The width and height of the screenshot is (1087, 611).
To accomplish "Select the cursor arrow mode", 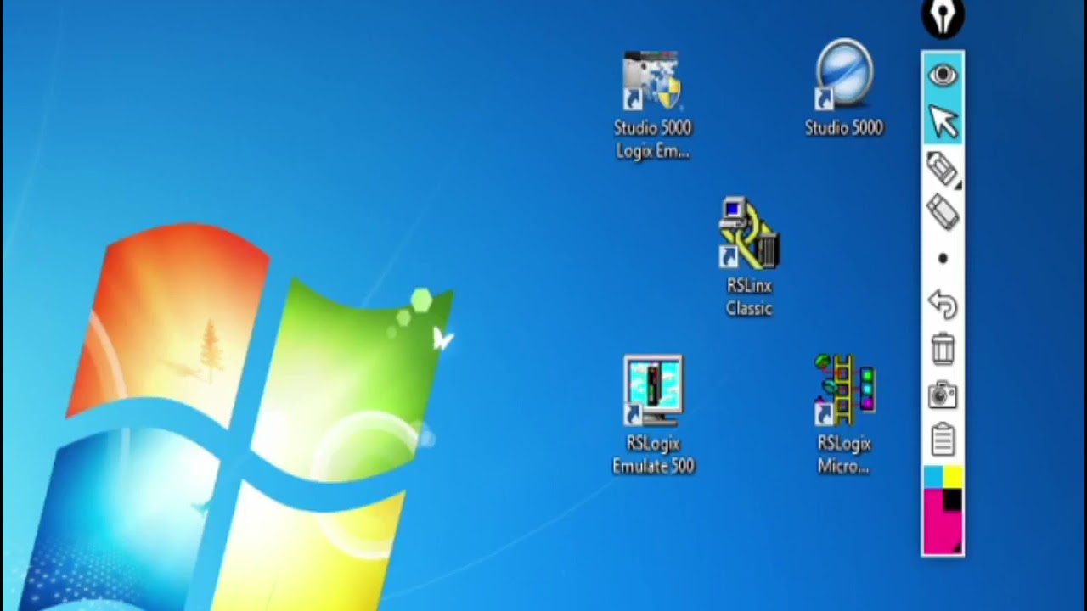I will click(943, 121).
